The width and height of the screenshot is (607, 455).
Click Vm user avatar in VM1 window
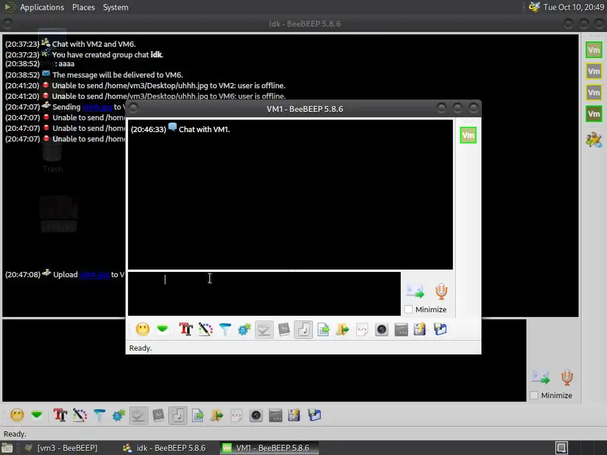[468, 135]
